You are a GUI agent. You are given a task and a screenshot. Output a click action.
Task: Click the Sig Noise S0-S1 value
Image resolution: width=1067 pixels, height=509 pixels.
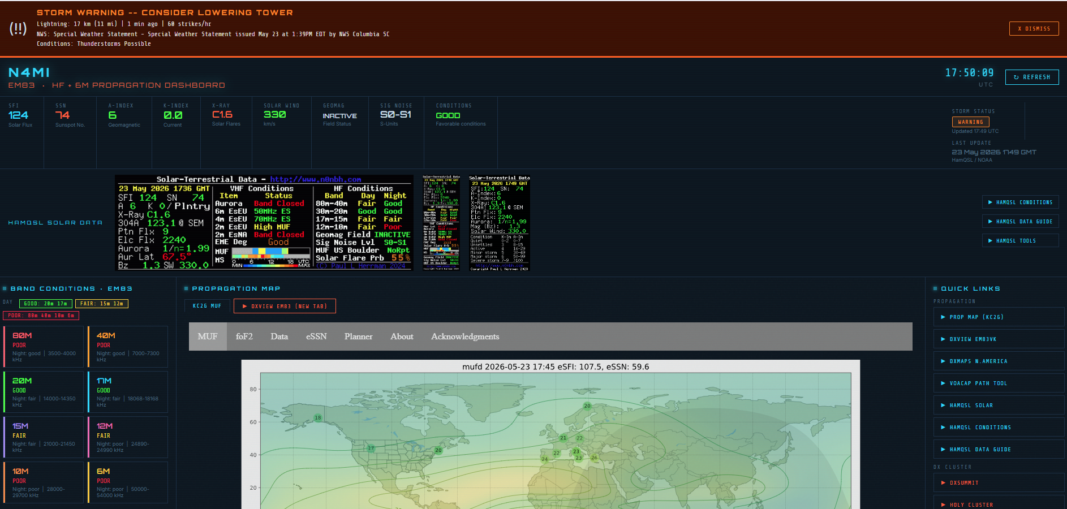(395, 114)
